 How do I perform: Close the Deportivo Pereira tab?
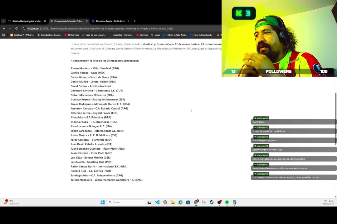pyautogui.click(x=129, y=21)
